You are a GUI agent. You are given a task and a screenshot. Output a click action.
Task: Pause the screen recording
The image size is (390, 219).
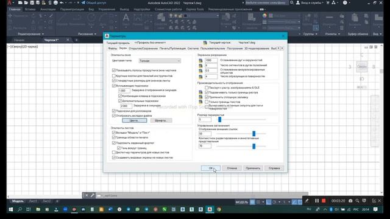coord(317,201)
